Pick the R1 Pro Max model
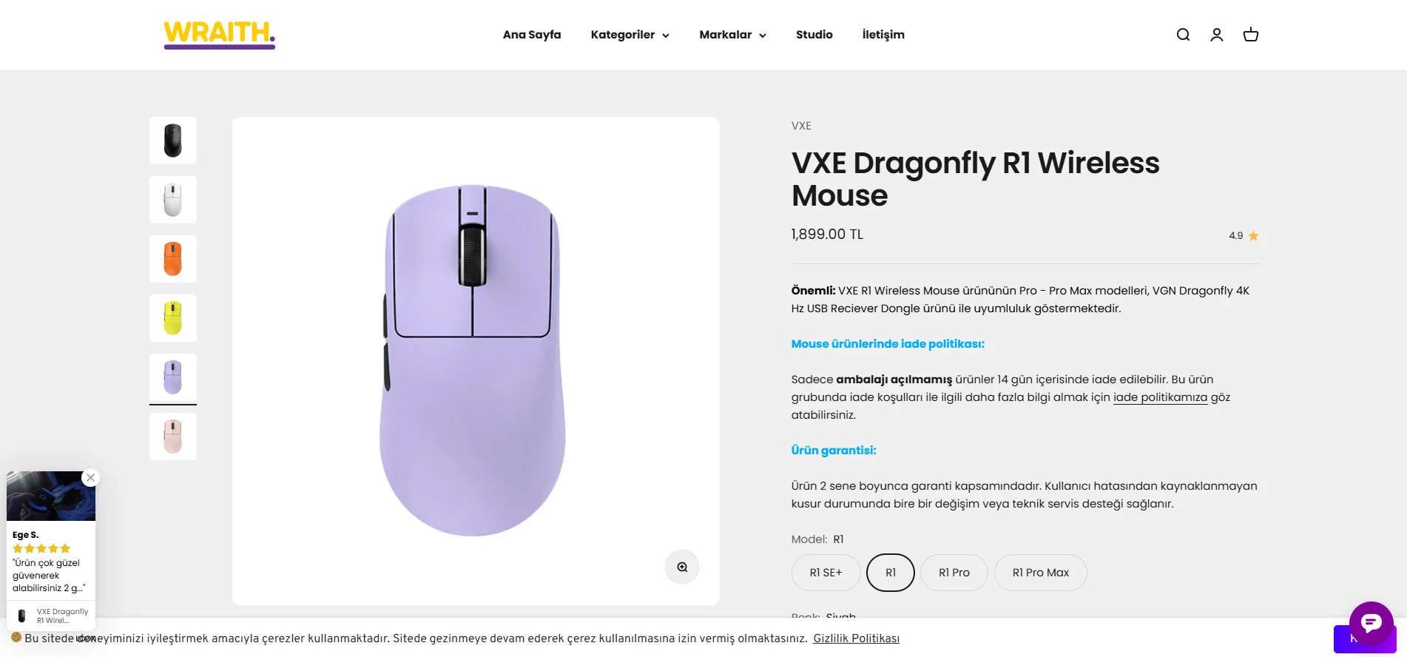This screenshot has width=1407, height=657. (x=1040, y=573)
